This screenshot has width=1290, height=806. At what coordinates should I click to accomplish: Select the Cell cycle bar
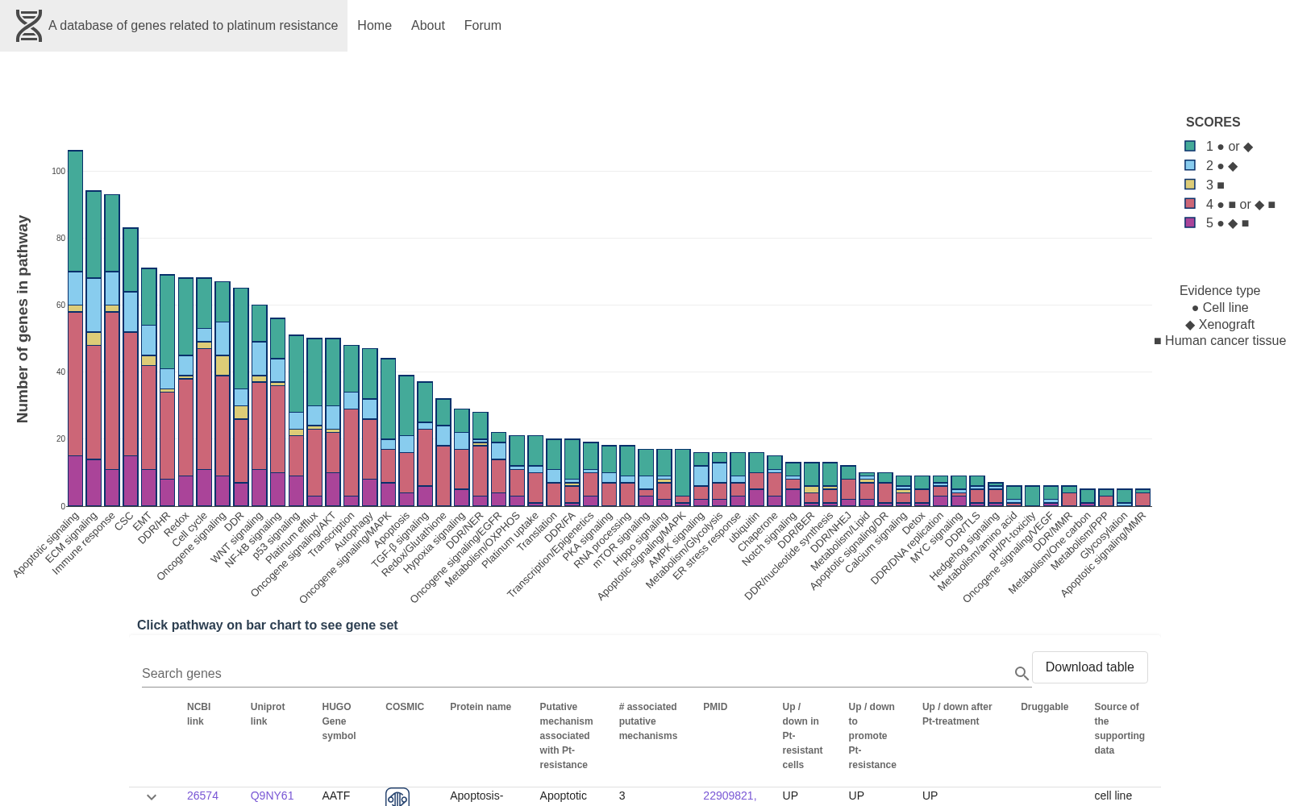click(204, 392)
